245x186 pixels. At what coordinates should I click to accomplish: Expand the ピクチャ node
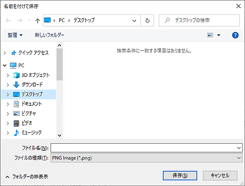(8, 114)
